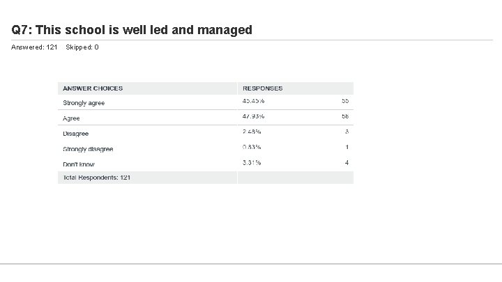
Task: Click the 'Strongly disagree' row label
Action: [x=88, y=149]
